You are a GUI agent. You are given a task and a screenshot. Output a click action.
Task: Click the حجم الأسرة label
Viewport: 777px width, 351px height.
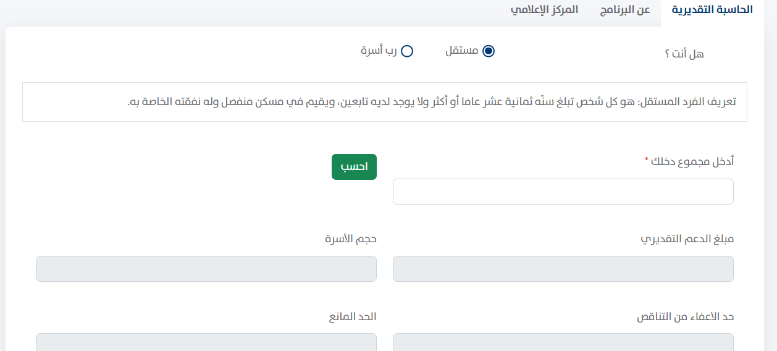pyautogui.click(x=351, y=239)
